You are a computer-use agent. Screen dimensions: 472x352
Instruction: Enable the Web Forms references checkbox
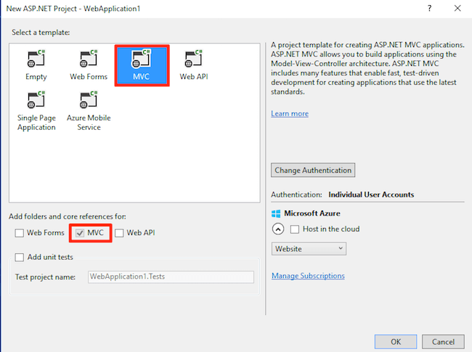point(20,233)
